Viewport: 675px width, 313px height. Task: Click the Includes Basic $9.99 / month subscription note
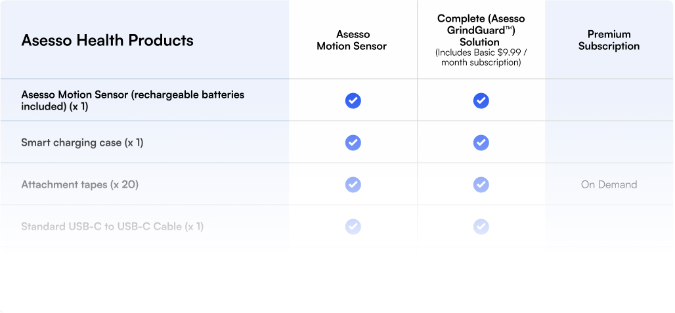tap(481, 58)
